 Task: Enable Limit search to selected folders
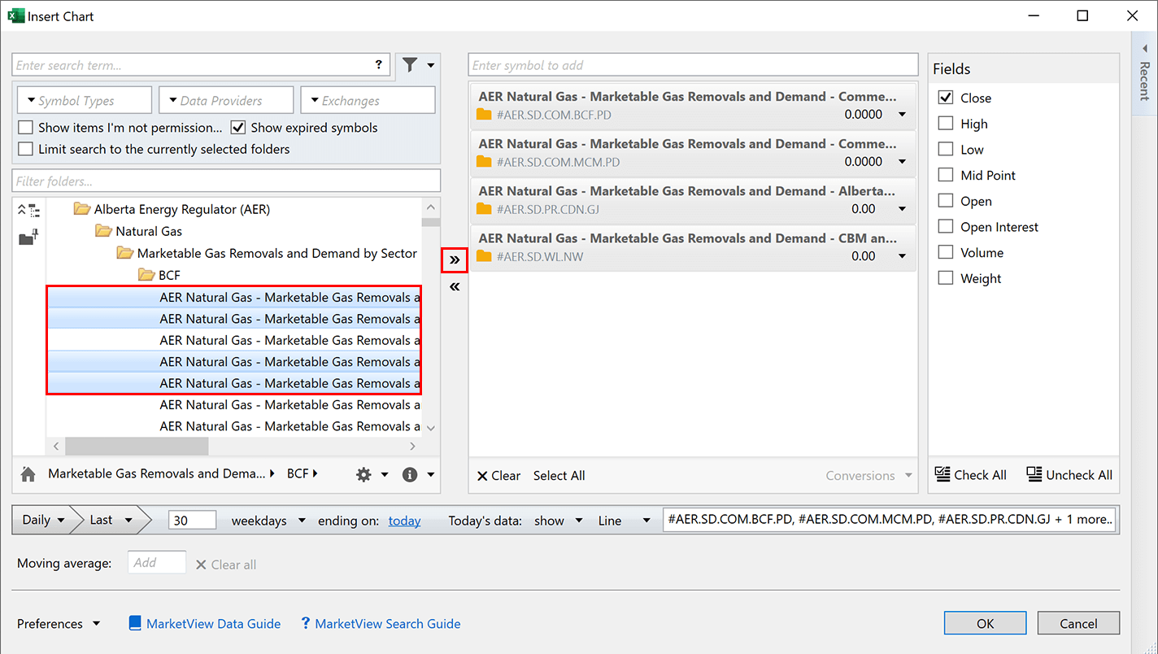click(25, 149)
